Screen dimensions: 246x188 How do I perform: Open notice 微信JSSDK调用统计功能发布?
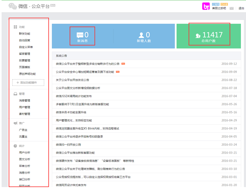click(x=74, y=96)
